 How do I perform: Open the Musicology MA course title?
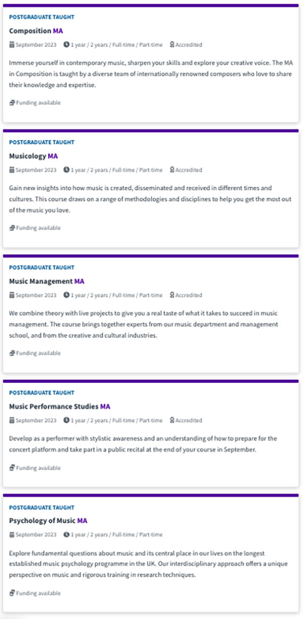(x=34, y=156)
